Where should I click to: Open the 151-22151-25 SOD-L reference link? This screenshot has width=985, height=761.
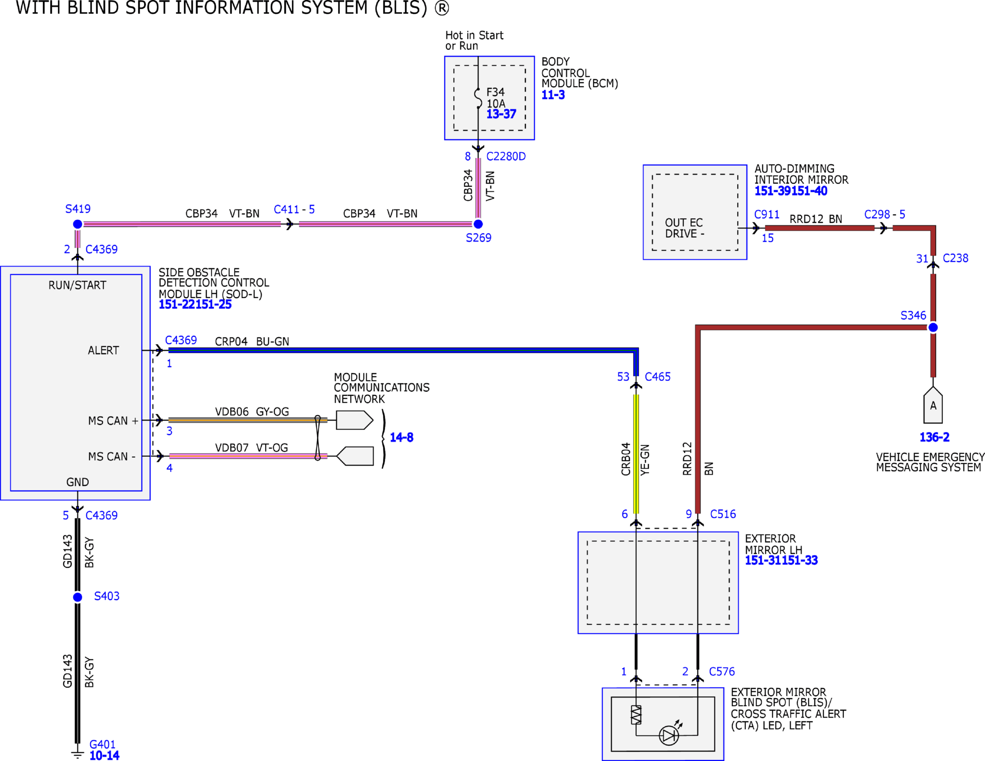[195, 304]
